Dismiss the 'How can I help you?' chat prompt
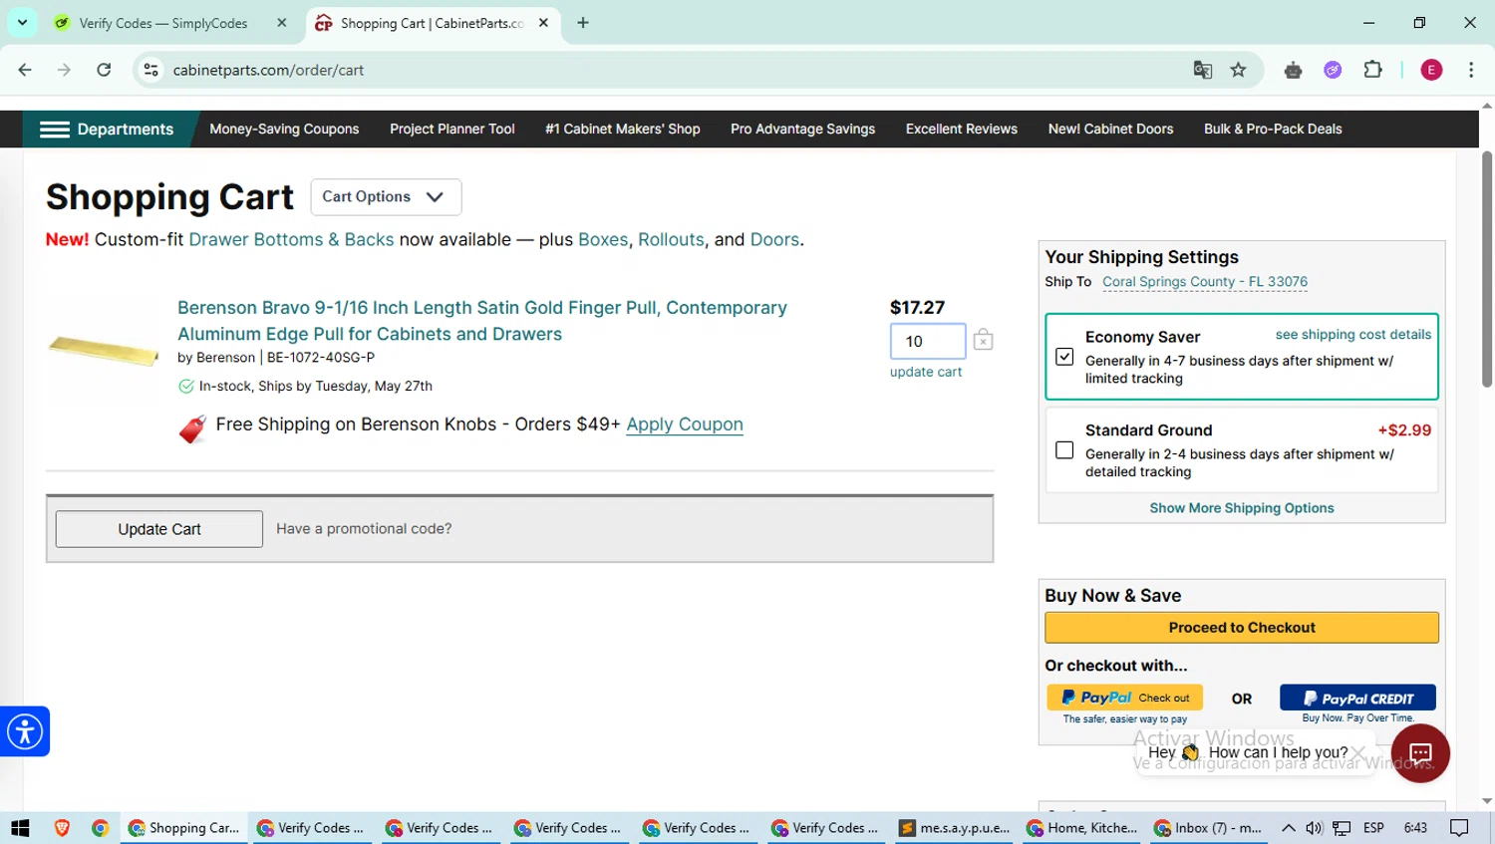This screenshot has height=844, width=1495. [x=1358, y=752]
